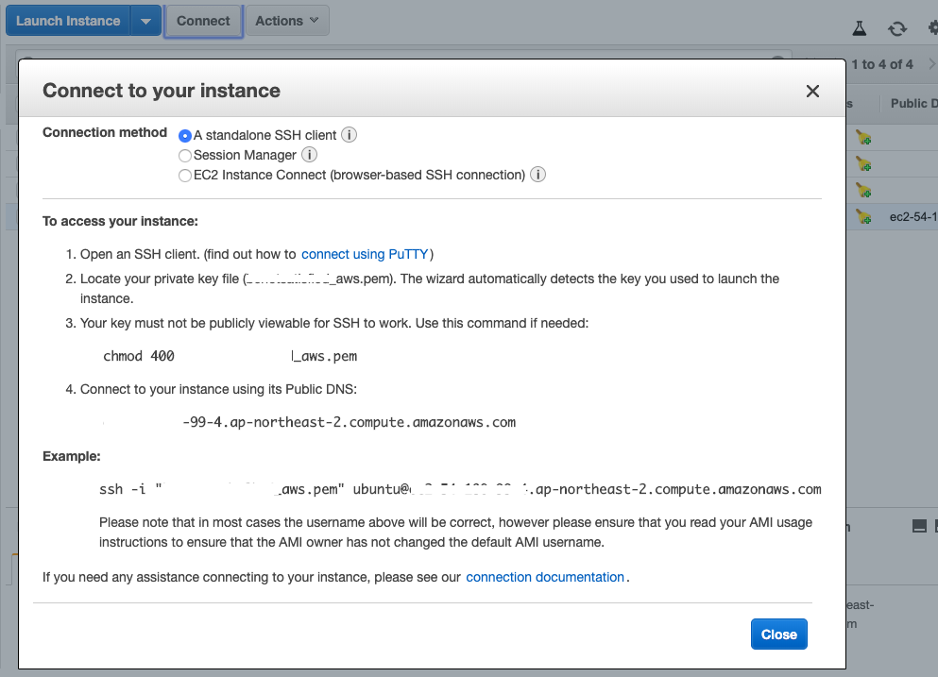Click the Connect button in toolbar
The width and height of the screenshot is (938, 677).
(x=203, y=21)
